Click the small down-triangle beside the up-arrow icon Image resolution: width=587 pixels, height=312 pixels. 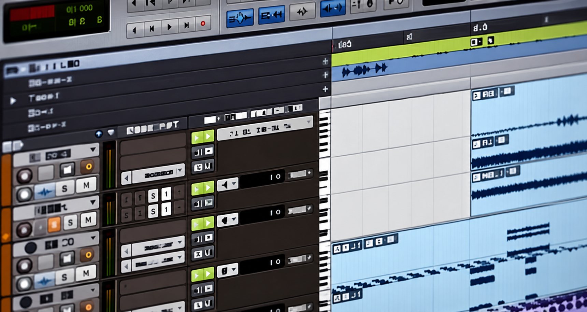point(111,132)
